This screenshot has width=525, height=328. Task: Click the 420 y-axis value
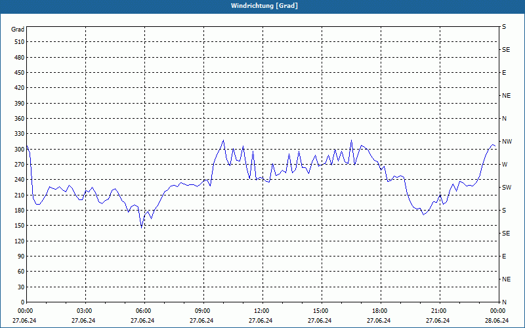click(20, 88)
